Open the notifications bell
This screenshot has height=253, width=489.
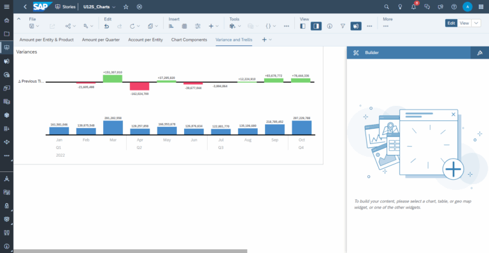(x=413, y=7)
